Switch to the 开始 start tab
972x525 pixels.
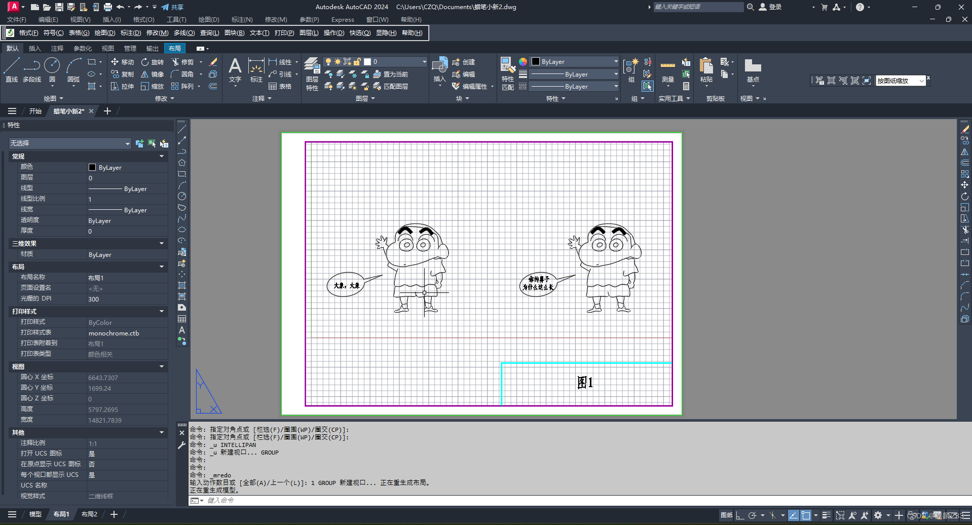click(x=35, y=111)
